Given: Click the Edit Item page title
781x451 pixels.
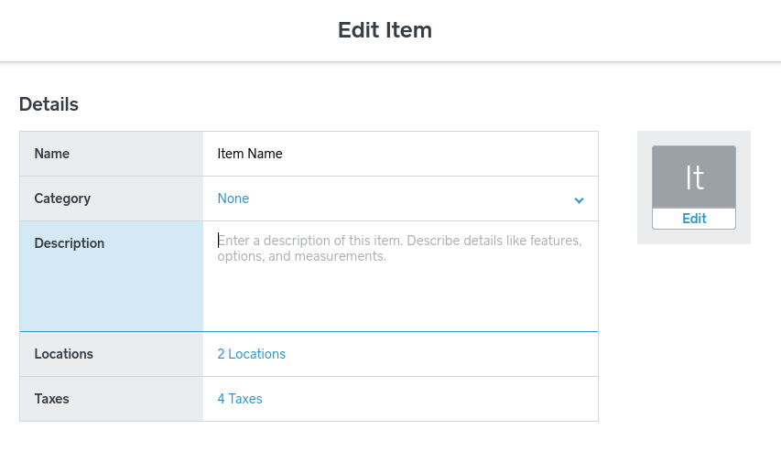Looking at the screenshot, I should [x=385, y=30].
